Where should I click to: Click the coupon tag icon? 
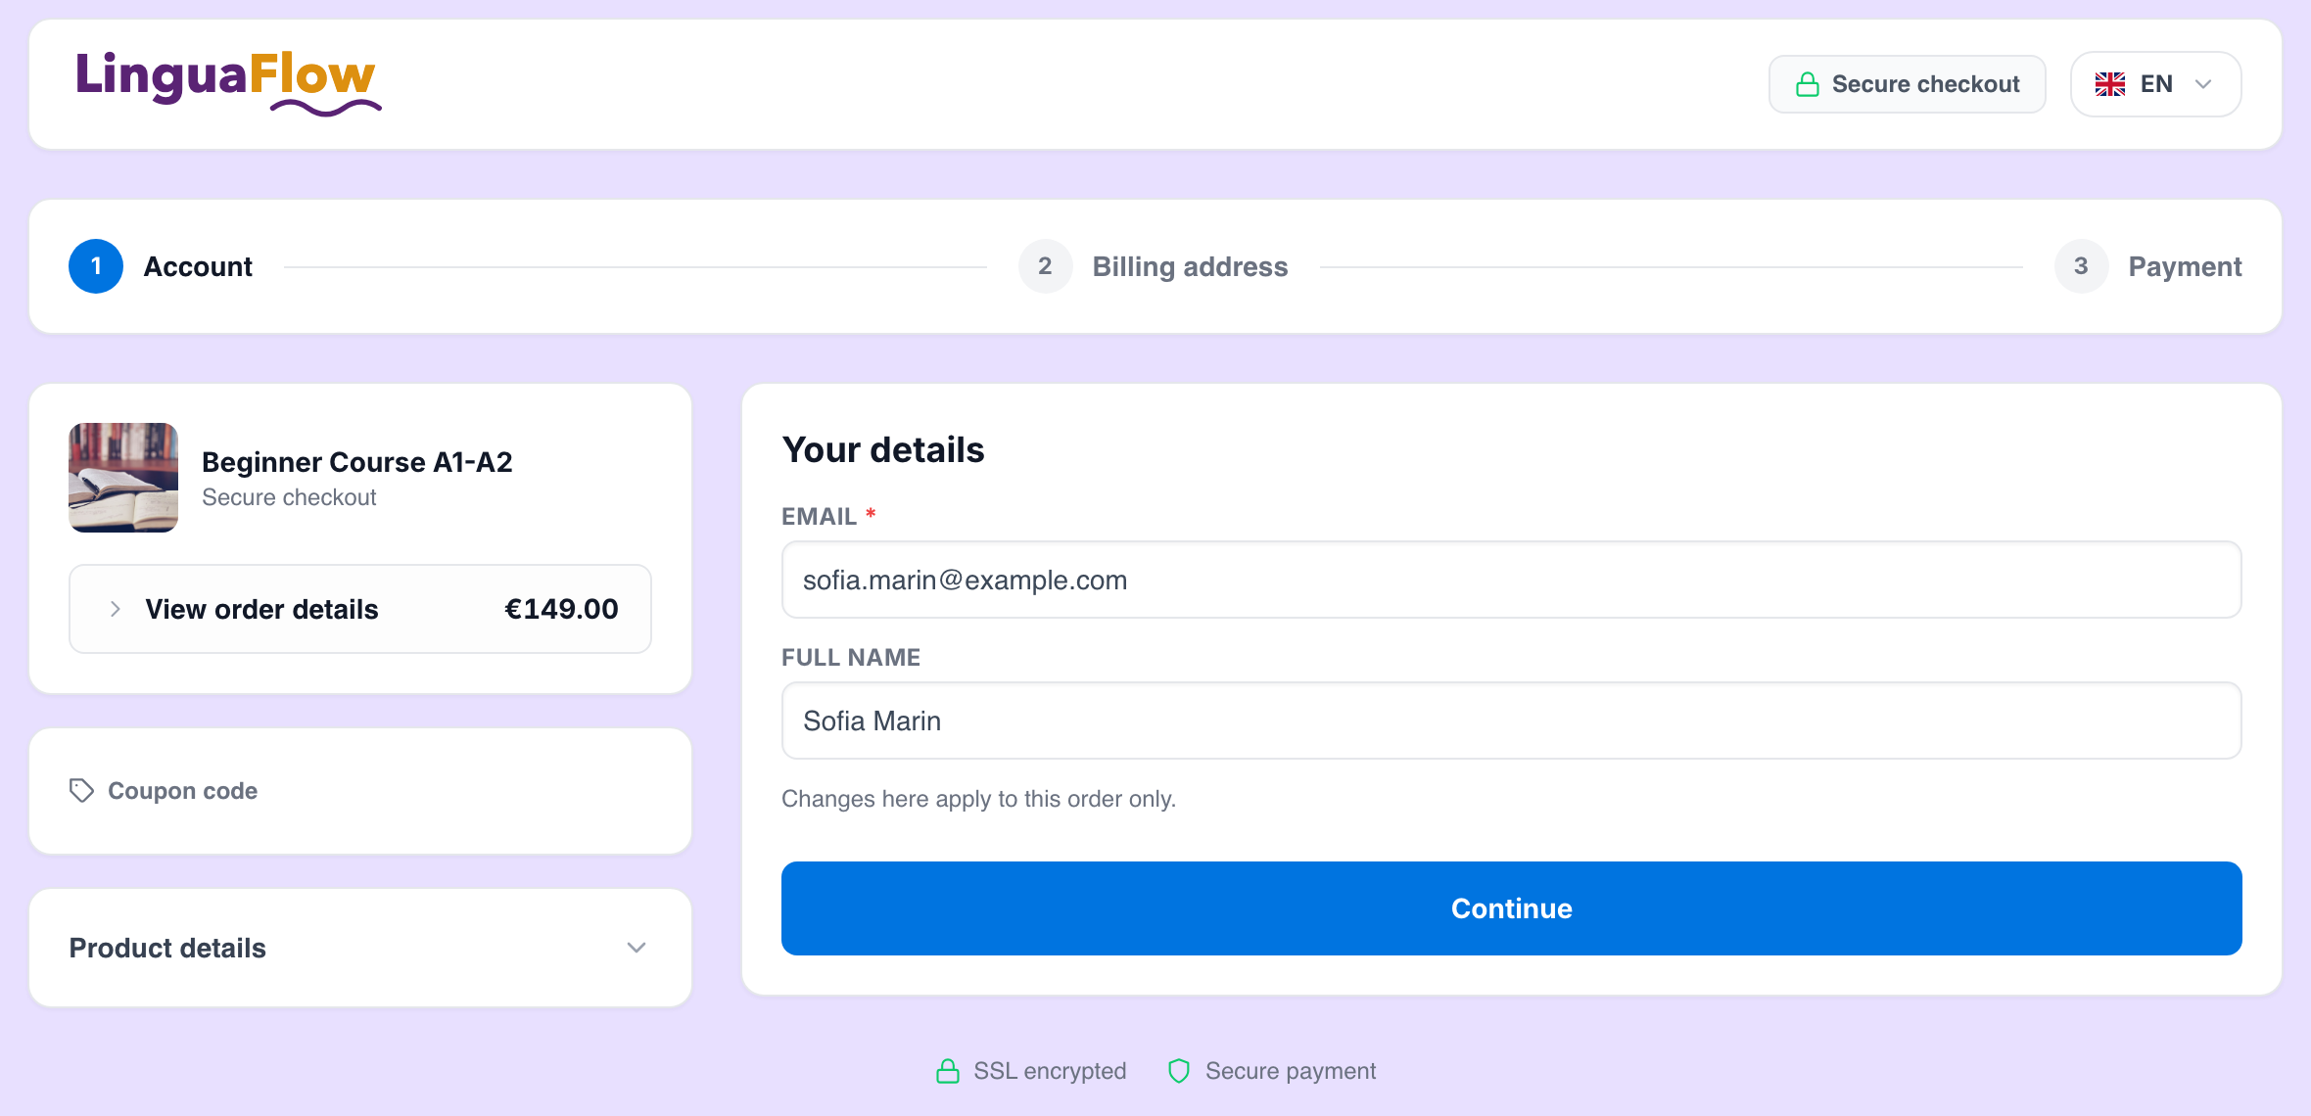coord(81,790)
